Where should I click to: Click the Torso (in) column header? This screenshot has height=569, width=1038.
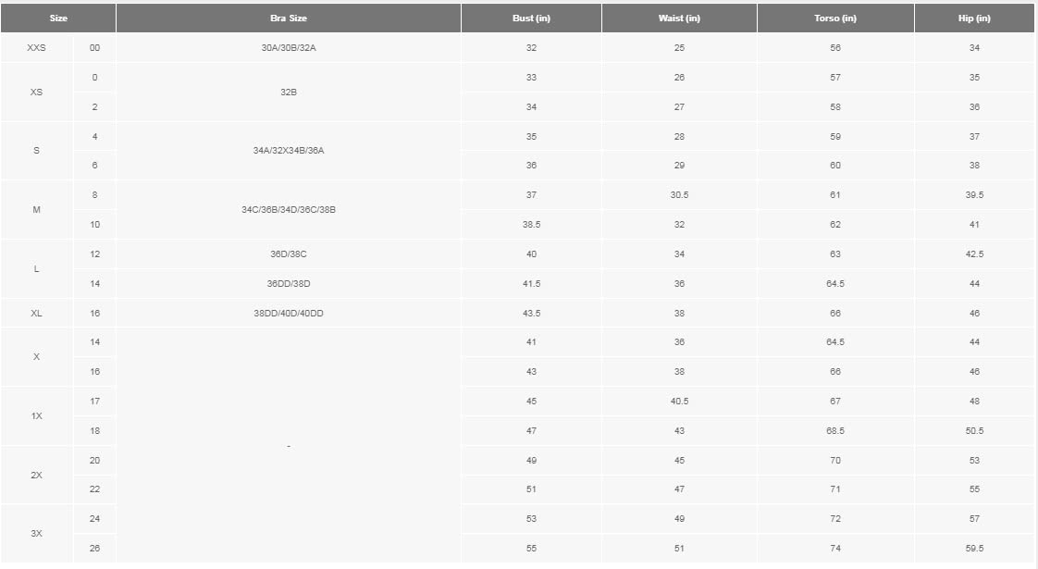(835, 19)
